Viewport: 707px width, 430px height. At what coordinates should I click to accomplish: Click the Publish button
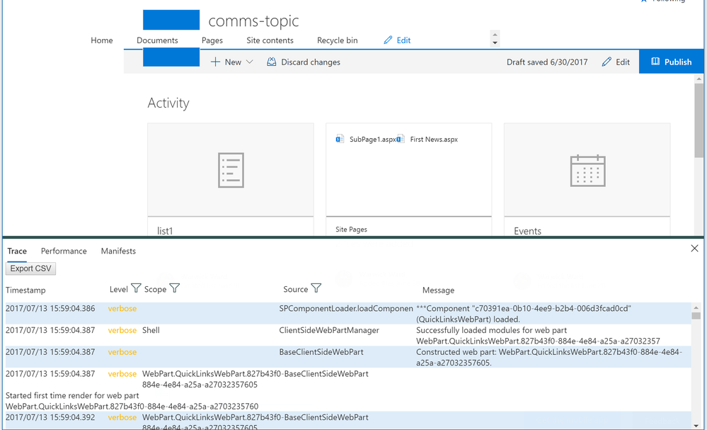(672, 62)
